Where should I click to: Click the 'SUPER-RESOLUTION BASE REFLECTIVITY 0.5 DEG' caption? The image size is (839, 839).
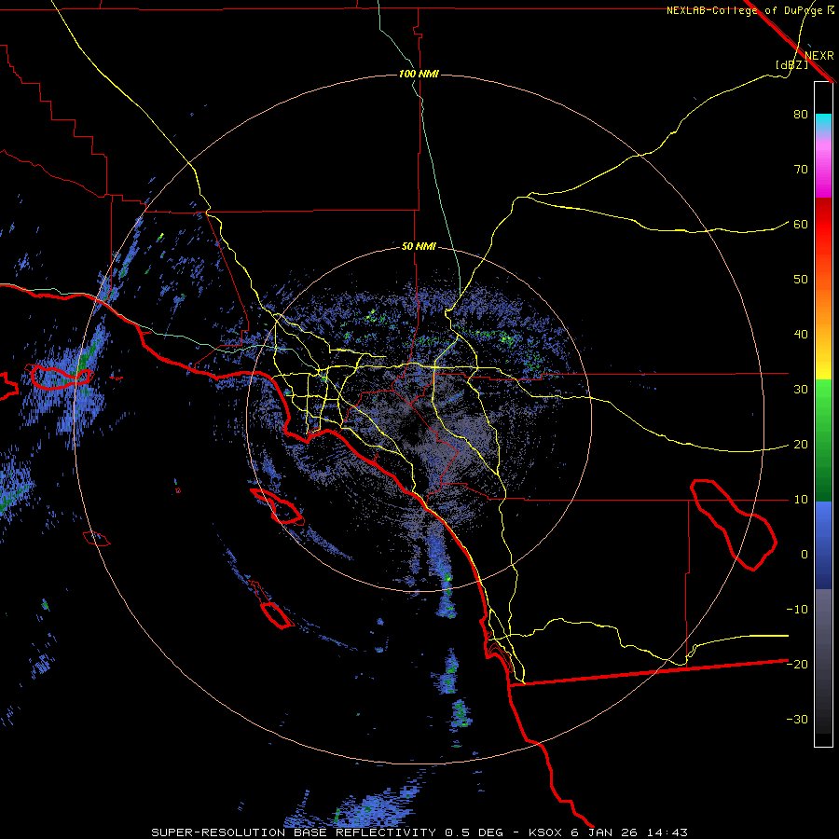click(327, 832)
